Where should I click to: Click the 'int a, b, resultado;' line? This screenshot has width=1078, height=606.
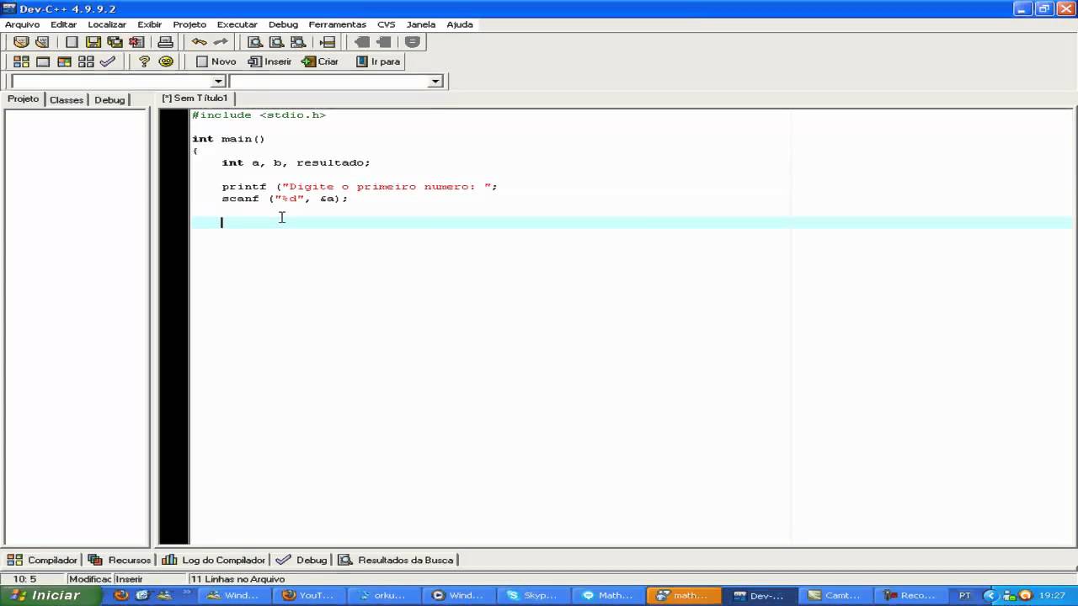pos(296,162)
